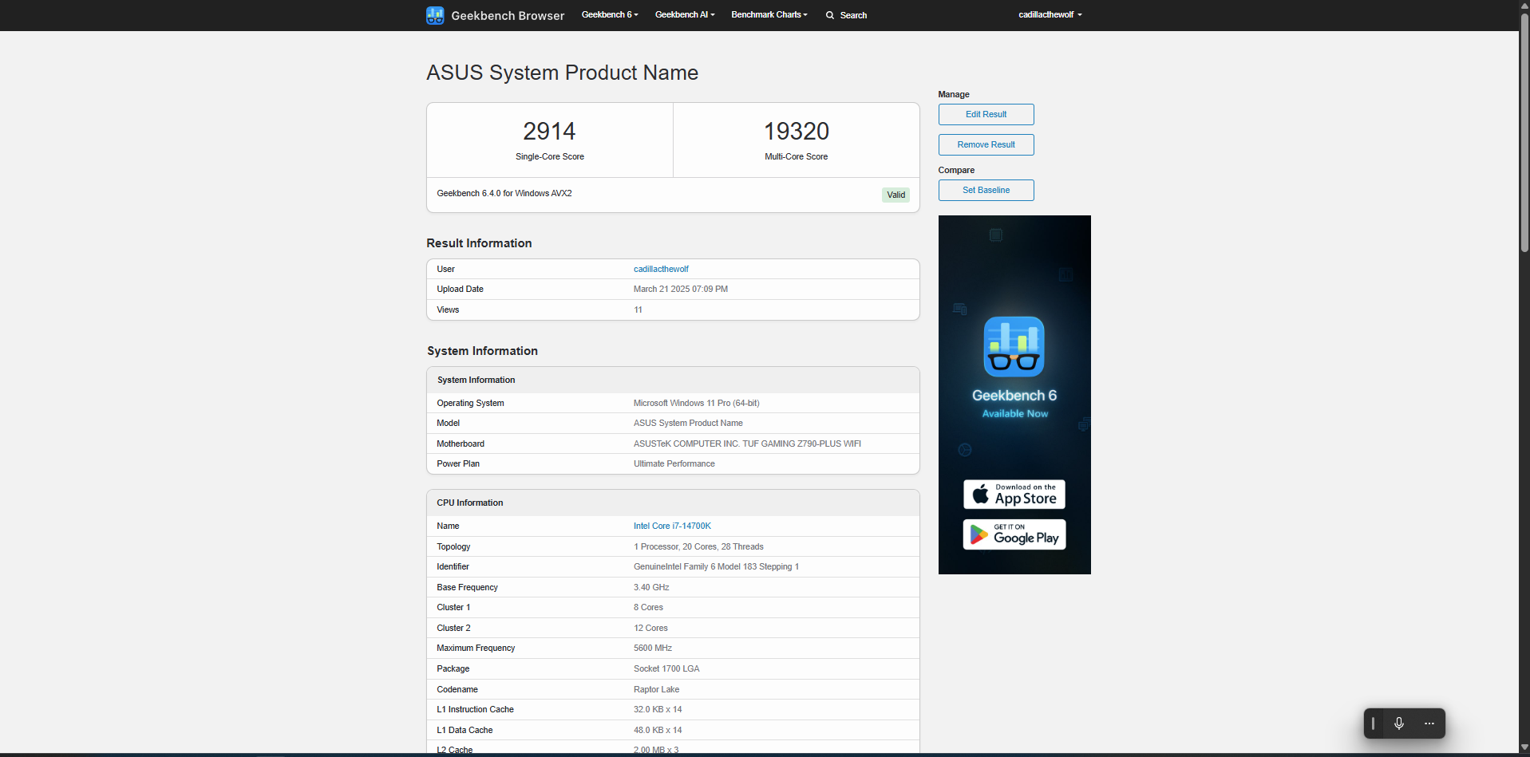The height and width of the screenshot is (757, 1530).
Task: Click the scrollbar up arrow
Action: tap(1524, 5)
